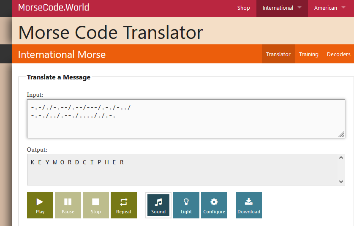Image resolution: width=354 pixels, height=226 pixels.
Task: Download the Morse code audio
Action: (x=249, y=205)
